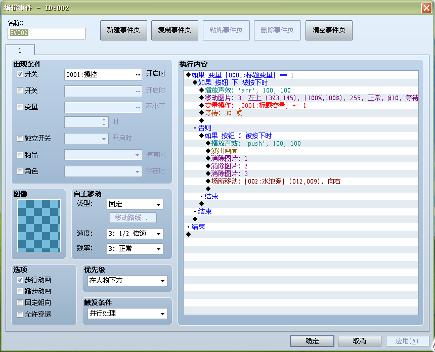
Task: Click the 复制事件页 button
Action: click(175, 30)
